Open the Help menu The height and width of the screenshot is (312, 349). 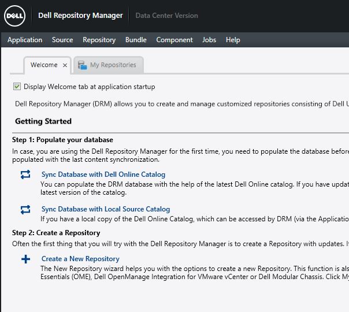point(233,40)
